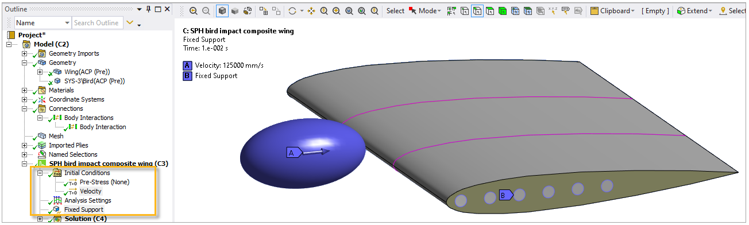Screen dimensions: 749x225
Task: Click the Zoom to Fit icon
Action: (349, 11)
